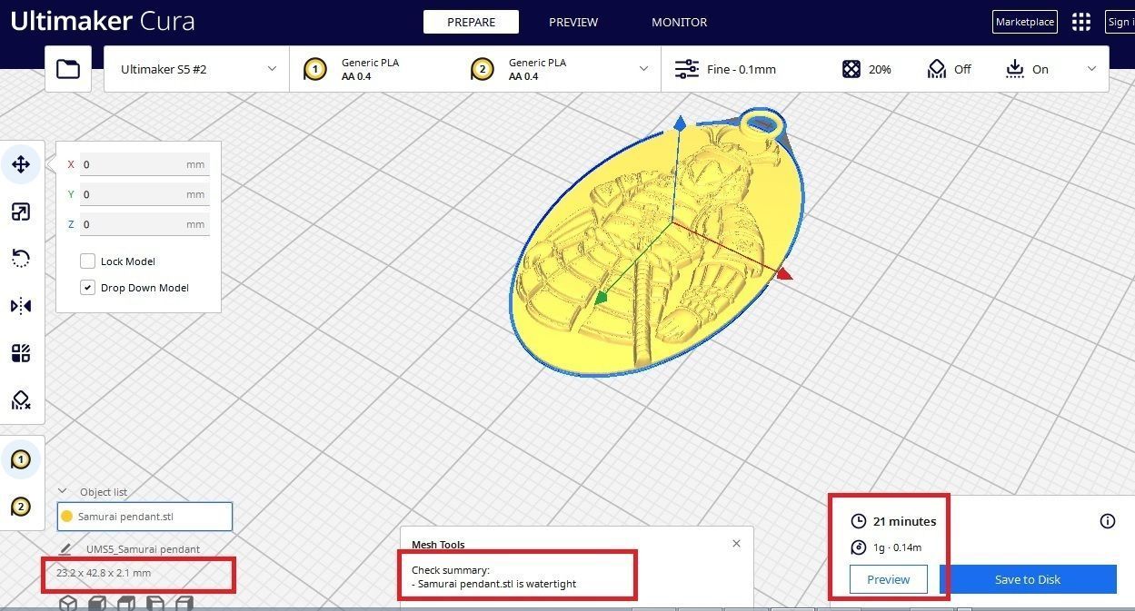The image size is (1135, 611).
Task: Select the Mirror tool
Action: [x=21, y=306]
